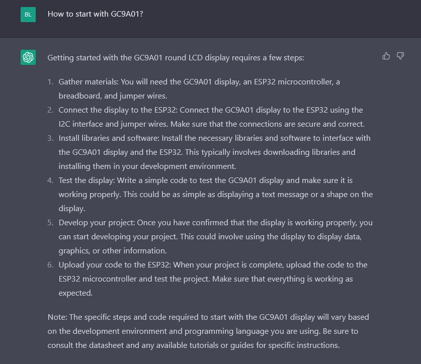Click the list number 1 marker

(x=50, y=82)
